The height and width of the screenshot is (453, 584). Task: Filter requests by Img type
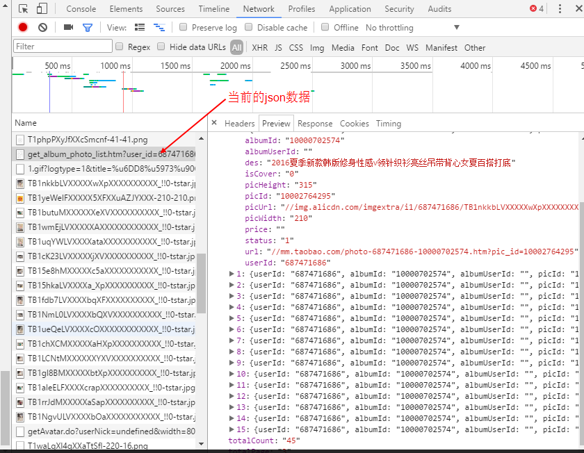tap(317, 48)
